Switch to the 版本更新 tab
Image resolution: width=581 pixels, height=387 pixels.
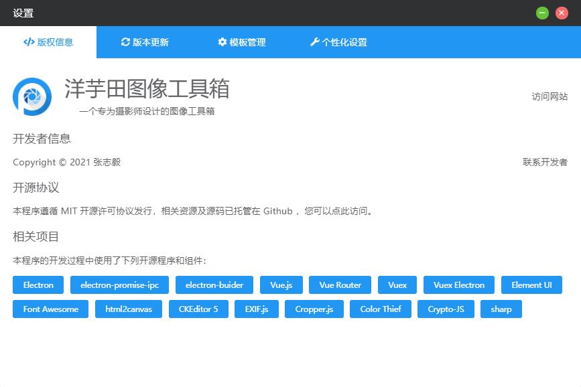(145, 42)
